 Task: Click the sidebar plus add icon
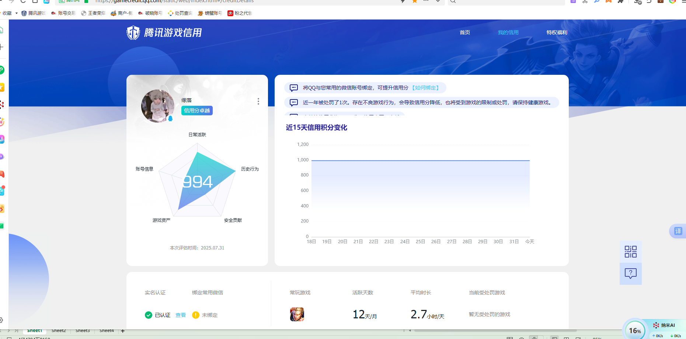click(x=1, y=47)
